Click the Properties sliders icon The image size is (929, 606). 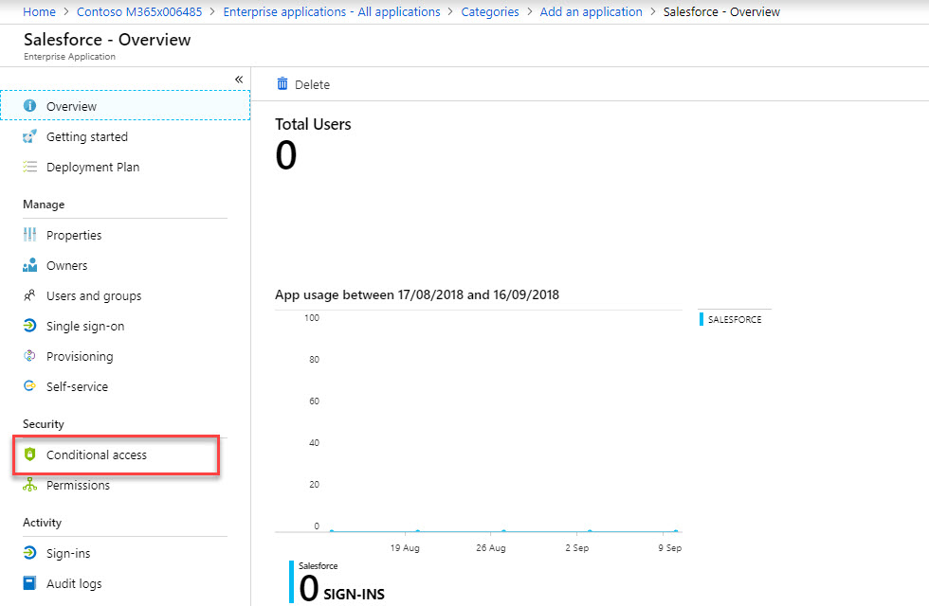[x=29, y=235]
